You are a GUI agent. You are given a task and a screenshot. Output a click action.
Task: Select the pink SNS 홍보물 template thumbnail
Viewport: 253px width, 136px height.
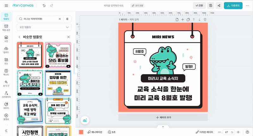[58, 55]
